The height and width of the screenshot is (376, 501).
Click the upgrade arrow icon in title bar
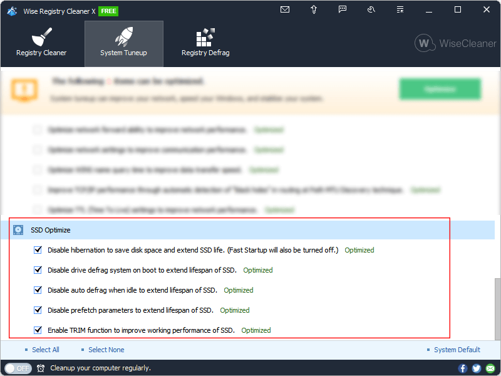[314, 9]
